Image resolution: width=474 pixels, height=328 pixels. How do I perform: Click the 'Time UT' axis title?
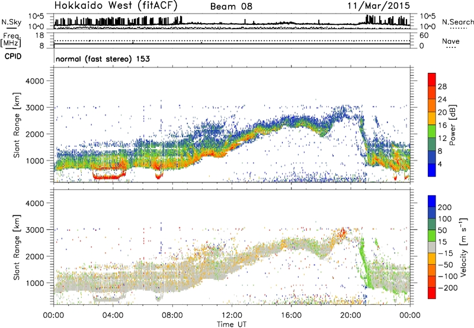click(x=232, y=324)
